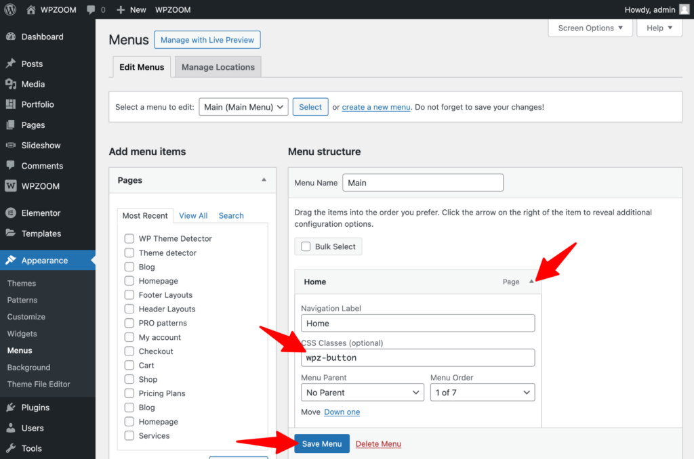Click the Plugins plug icon
The height and width of the screenshot is (459, 694).
[11, 408]
